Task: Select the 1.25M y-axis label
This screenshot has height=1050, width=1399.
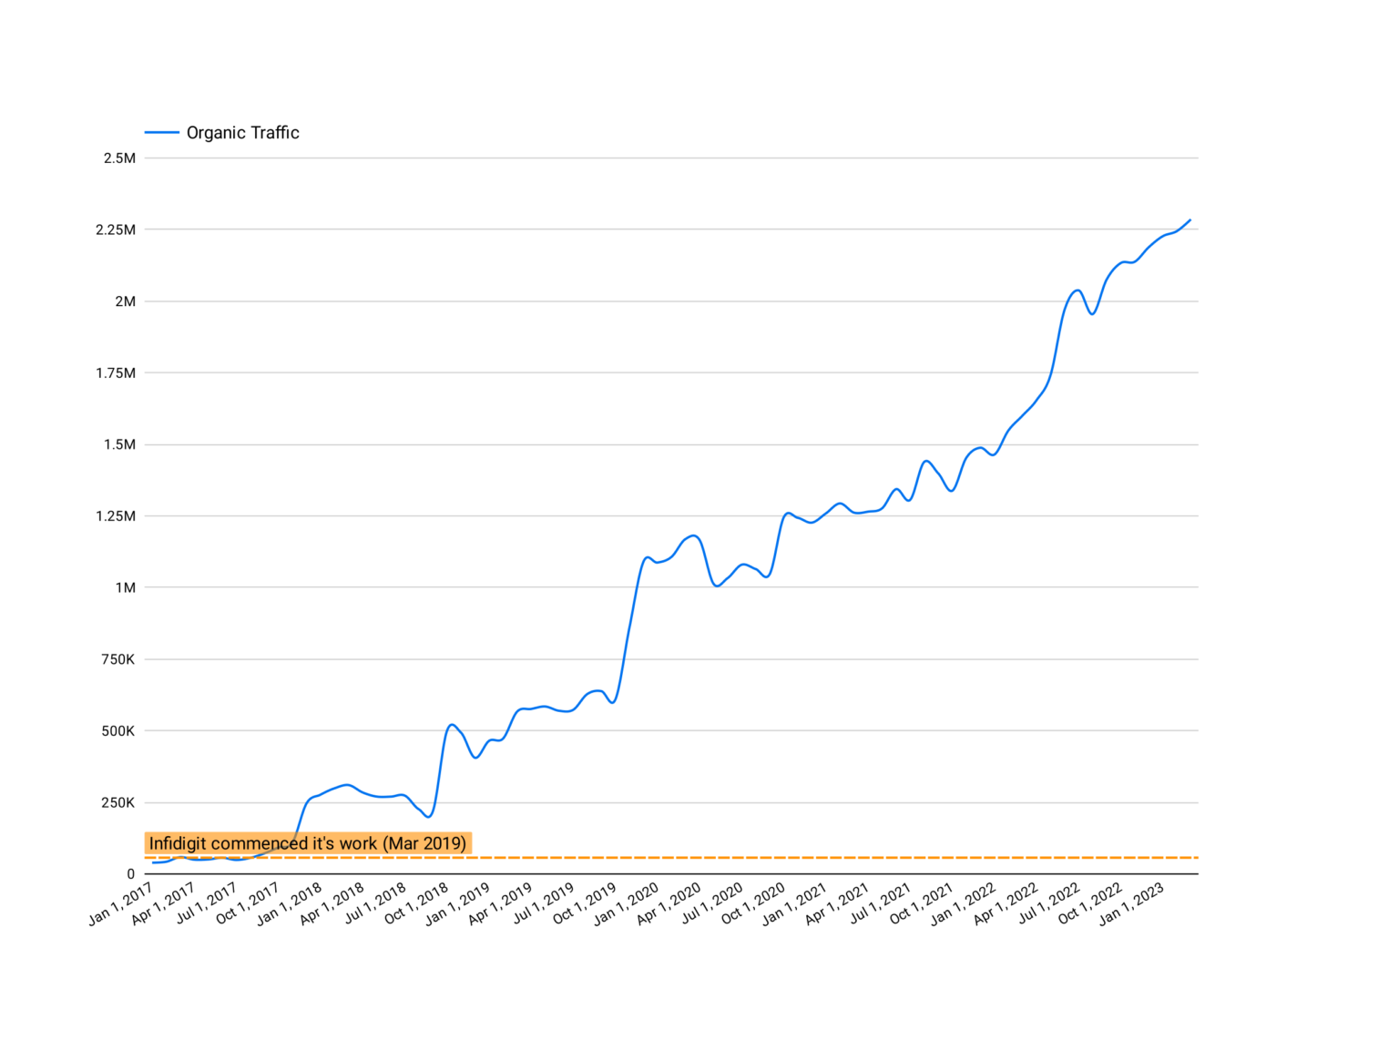Action: (116, 516)
